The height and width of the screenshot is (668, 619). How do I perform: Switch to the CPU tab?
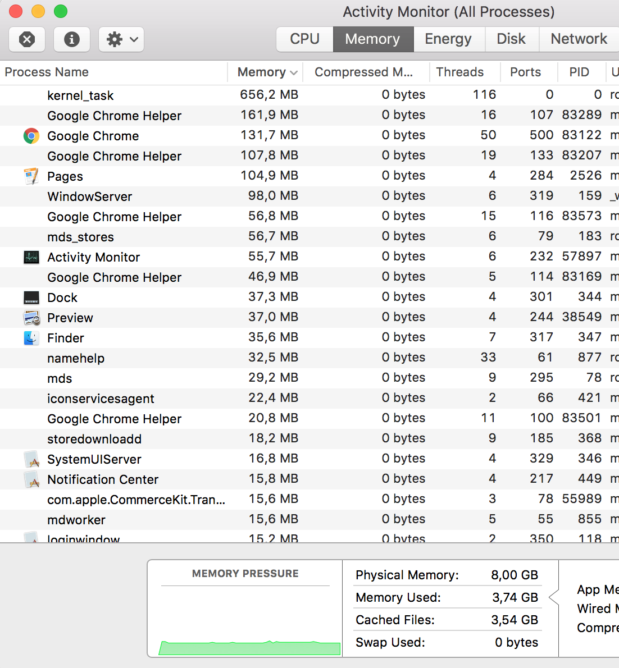pos(305,39)
